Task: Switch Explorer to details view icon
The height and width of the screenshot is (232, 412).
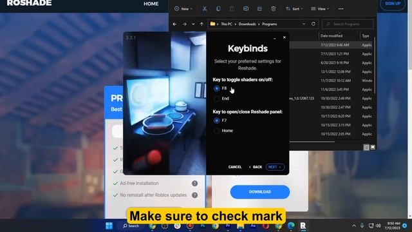Action: click(x=366, y=148)
